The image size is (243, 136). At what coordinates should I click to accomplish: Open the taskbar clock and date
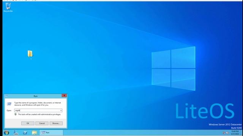(235, 133)
